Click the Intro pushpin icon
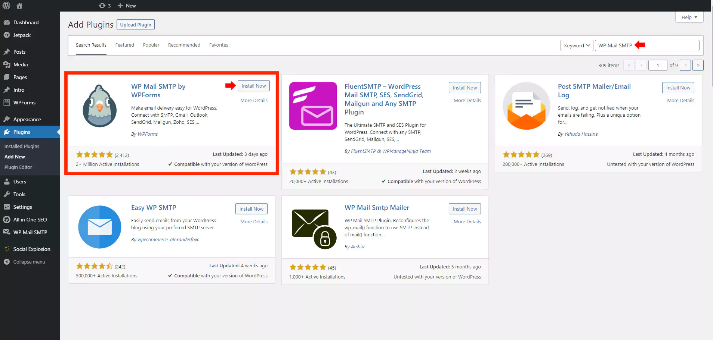This screenshot has height=340, width=713. [7, 90]
